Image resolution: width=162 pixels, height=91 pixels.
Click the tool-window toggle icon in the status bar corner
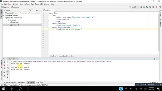pyautogui.click(x=2, y=85)
